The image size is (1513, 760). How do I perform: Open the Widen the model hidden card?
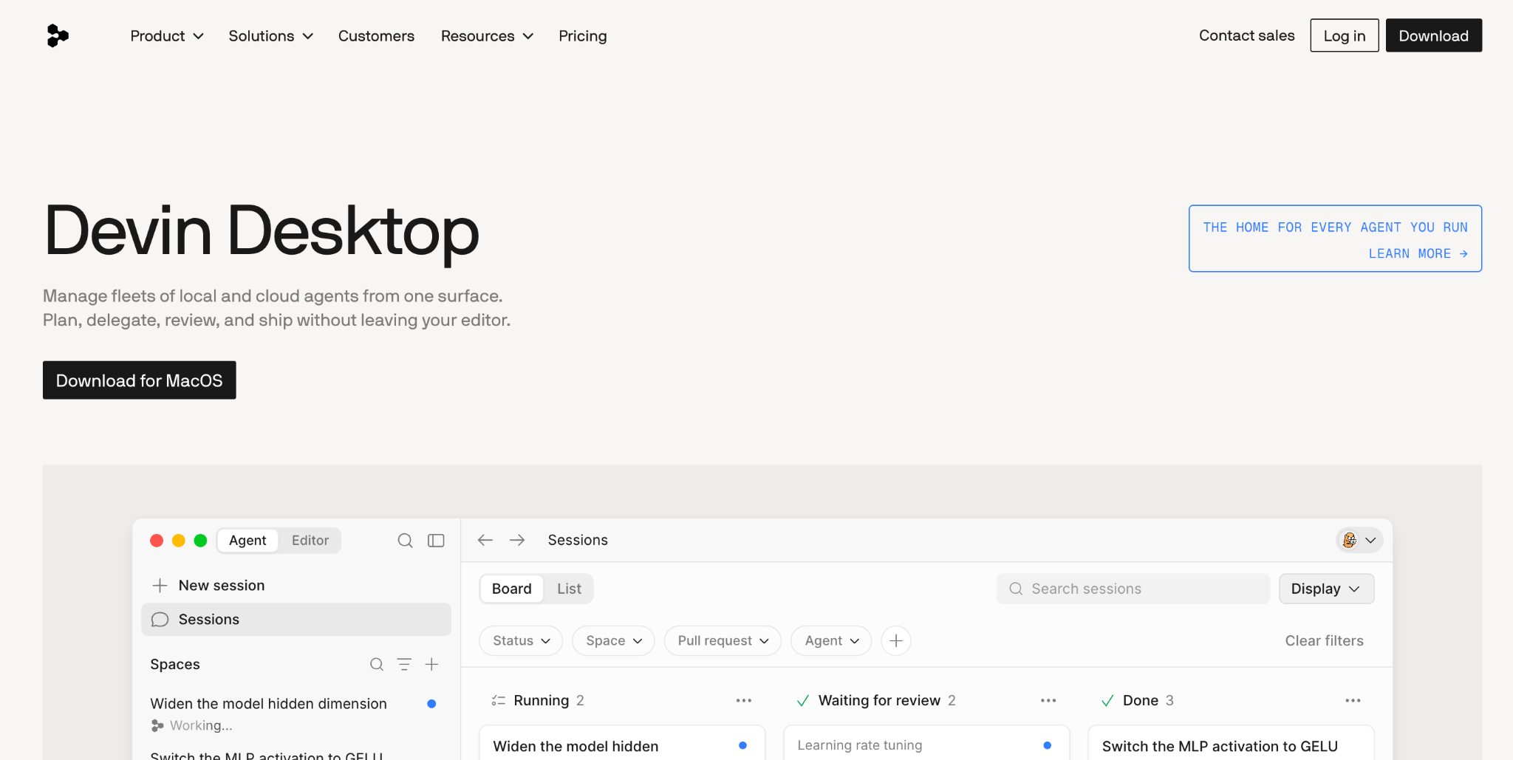click(622, 743)
